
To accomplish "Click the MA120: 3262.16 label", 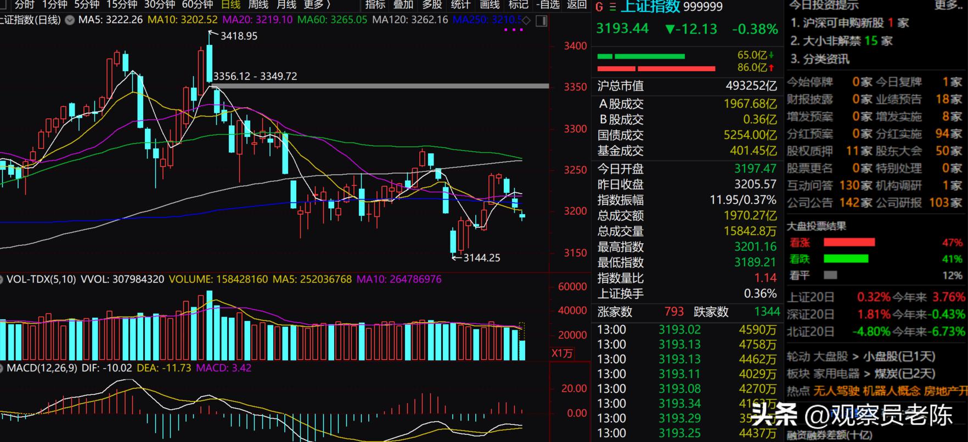I will pos(410,20).
